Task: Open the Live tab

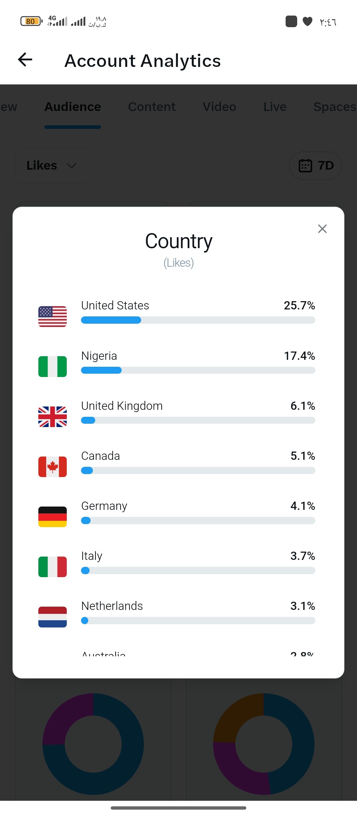Action: [275, 107]
